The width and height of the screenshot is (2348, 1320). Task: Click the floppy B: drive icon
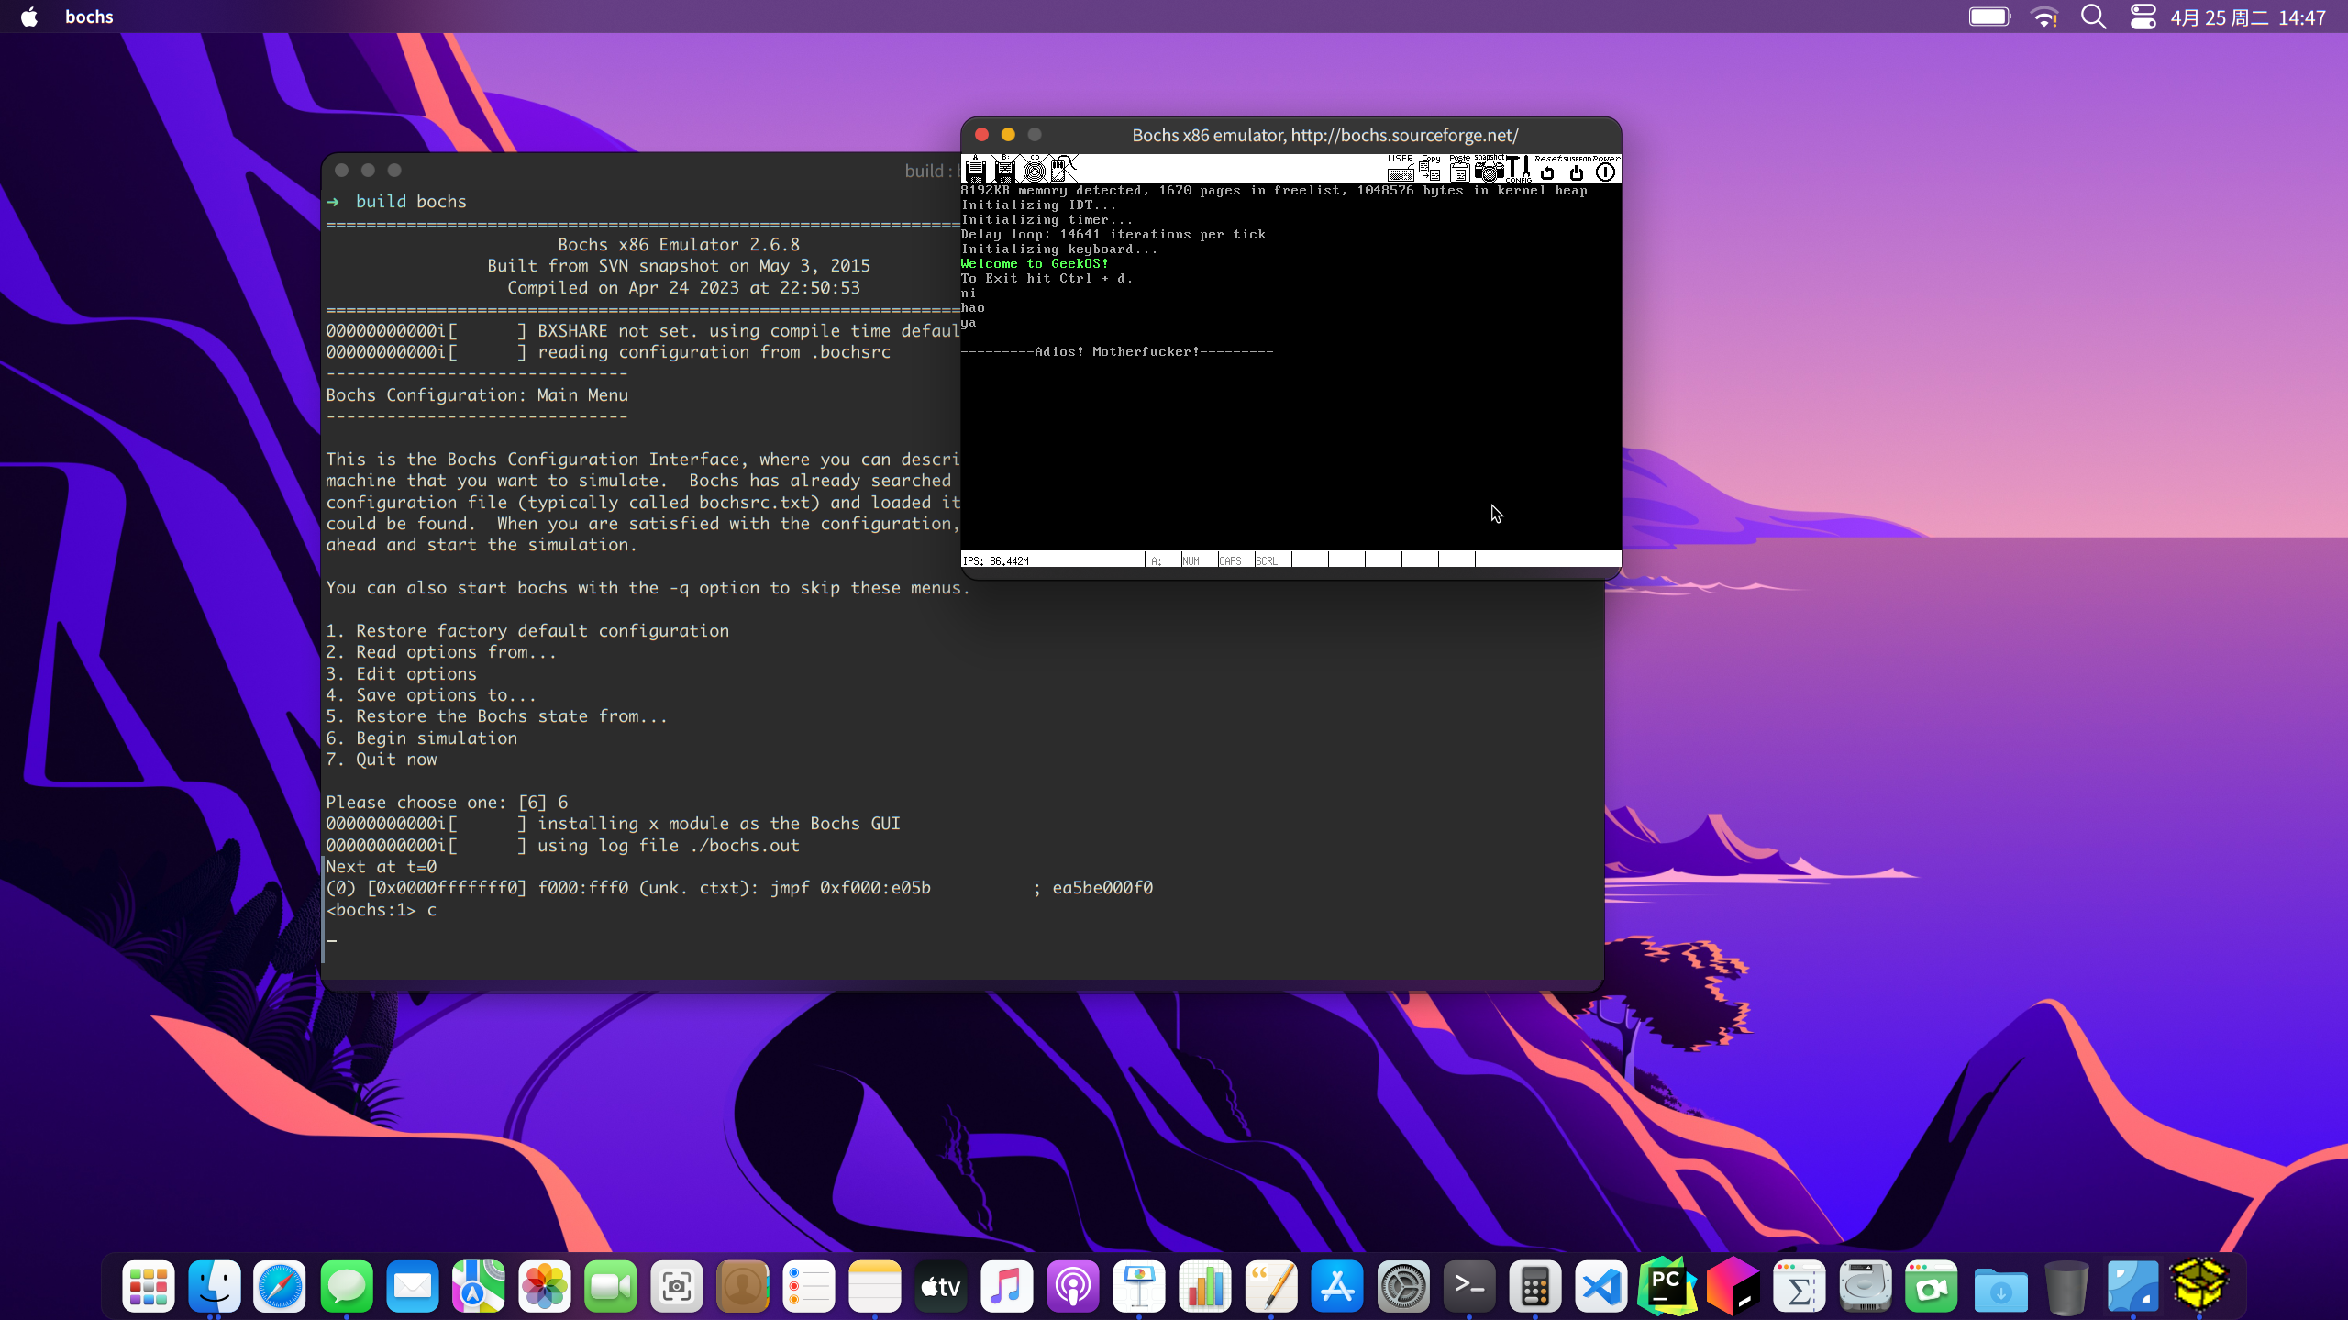tap(1004, 169)
